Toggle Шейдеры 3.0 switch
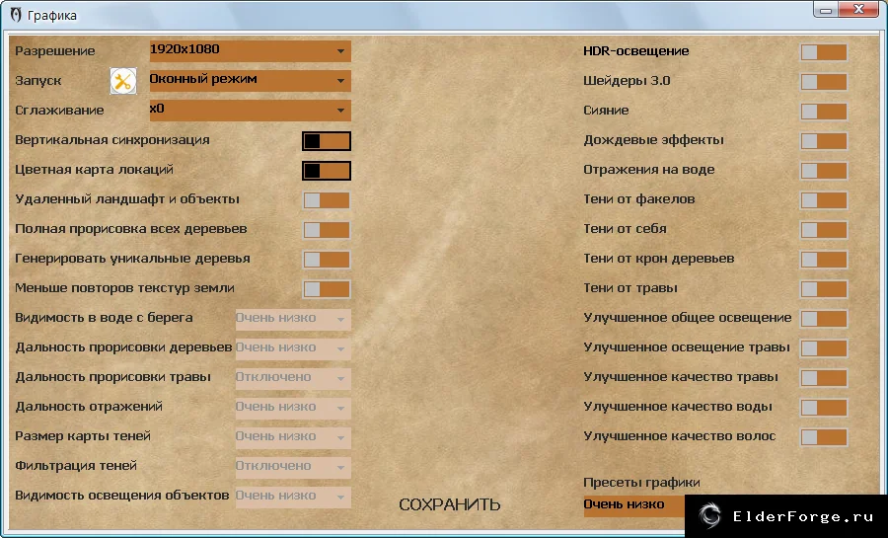 tap(824, 82)
